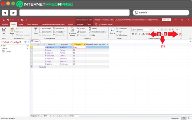Click the font color A icon
192x120 pixels.
143,34
